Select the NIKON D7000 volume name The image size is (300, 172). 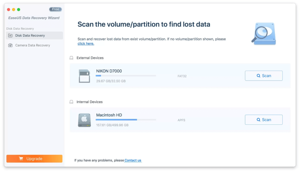pos(109,71)
